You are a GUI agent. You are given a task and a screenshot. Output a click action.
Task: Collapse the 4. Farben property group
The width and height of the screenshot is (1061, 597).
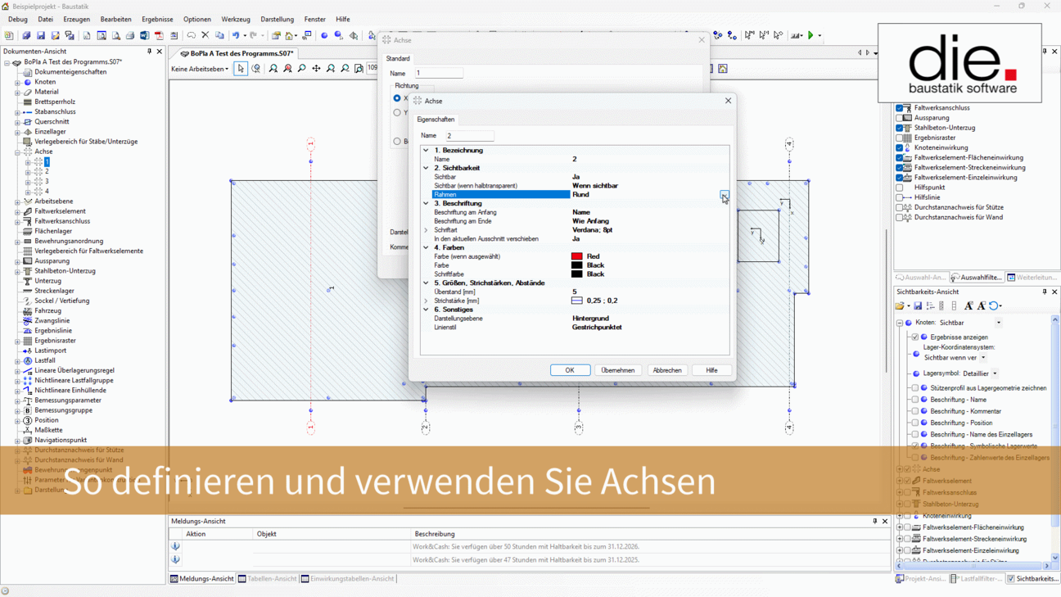(x=426, y=247)
